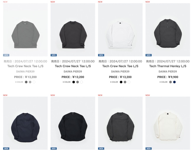Select gray color swatch for Tech Thermal Henley
Screen dimensions: 192x151
click(170, 82)
